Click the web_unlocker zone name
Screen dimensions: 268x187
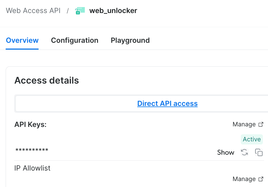(113, 10)
